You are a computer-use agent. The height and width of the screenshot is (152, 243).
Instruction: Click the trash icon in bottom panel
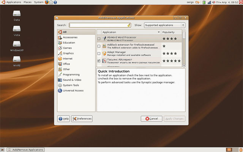(x=241, y=150)
